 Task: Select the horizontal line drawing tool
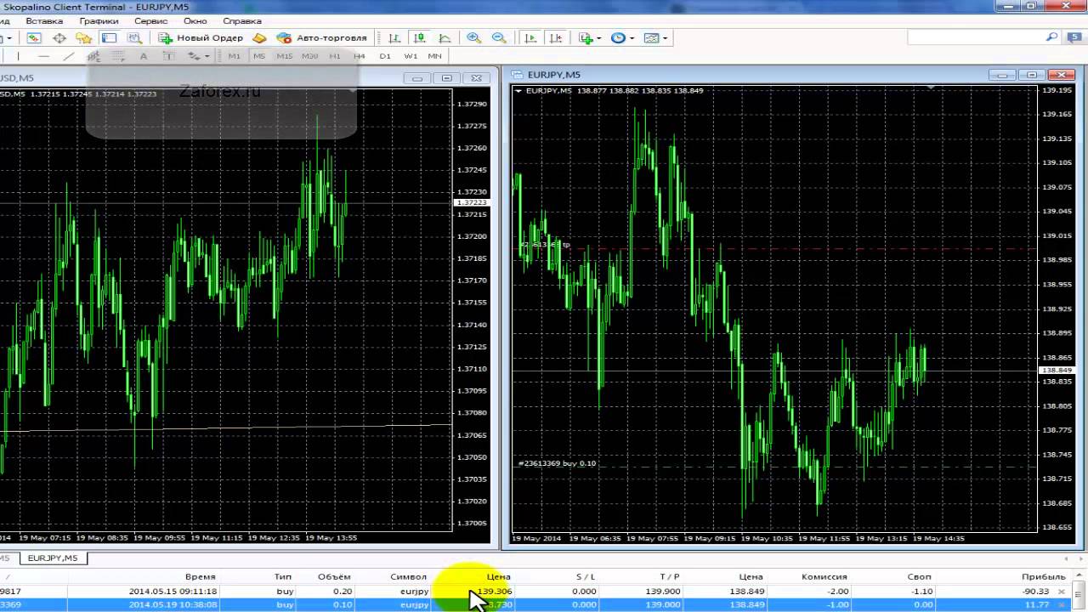pyautogui.click(x=43, y=56)
